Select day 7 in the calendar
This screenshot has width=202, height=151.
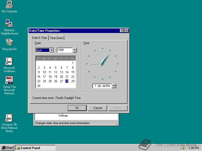coord(67,68)
